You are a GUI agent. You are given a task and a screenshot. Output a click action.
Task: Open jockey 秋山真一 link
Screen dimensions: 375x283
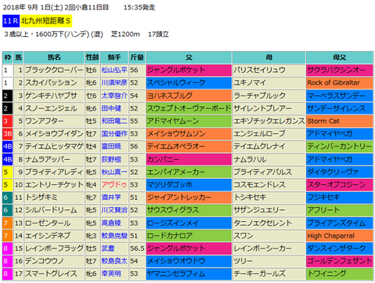tap(114, 172)
